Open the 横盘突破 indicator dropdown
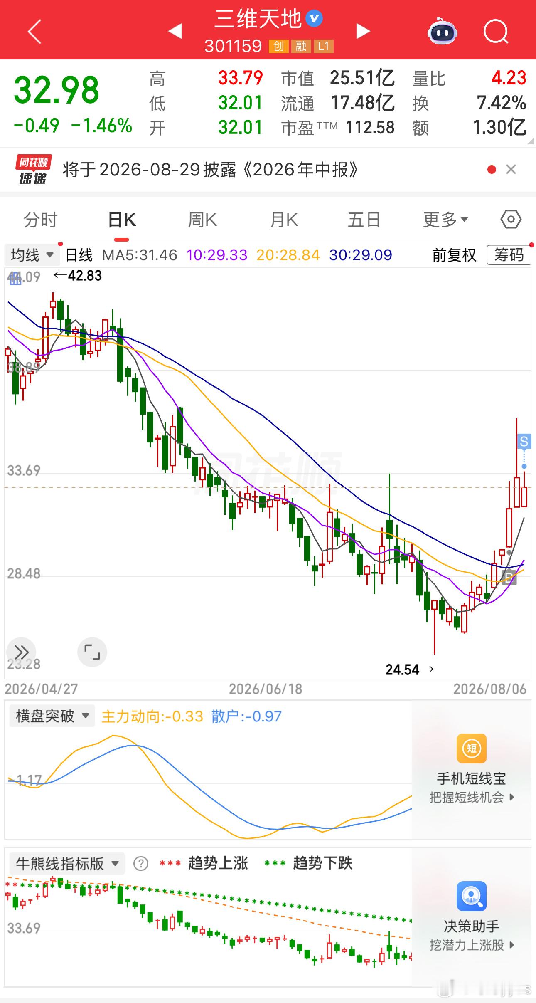Image resolution: width=536 pixels, height=1003 pixels. [52, 716]
